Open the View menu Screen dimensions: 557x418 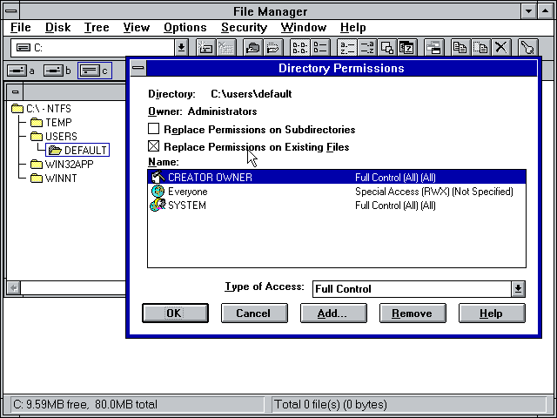point(137,27)
